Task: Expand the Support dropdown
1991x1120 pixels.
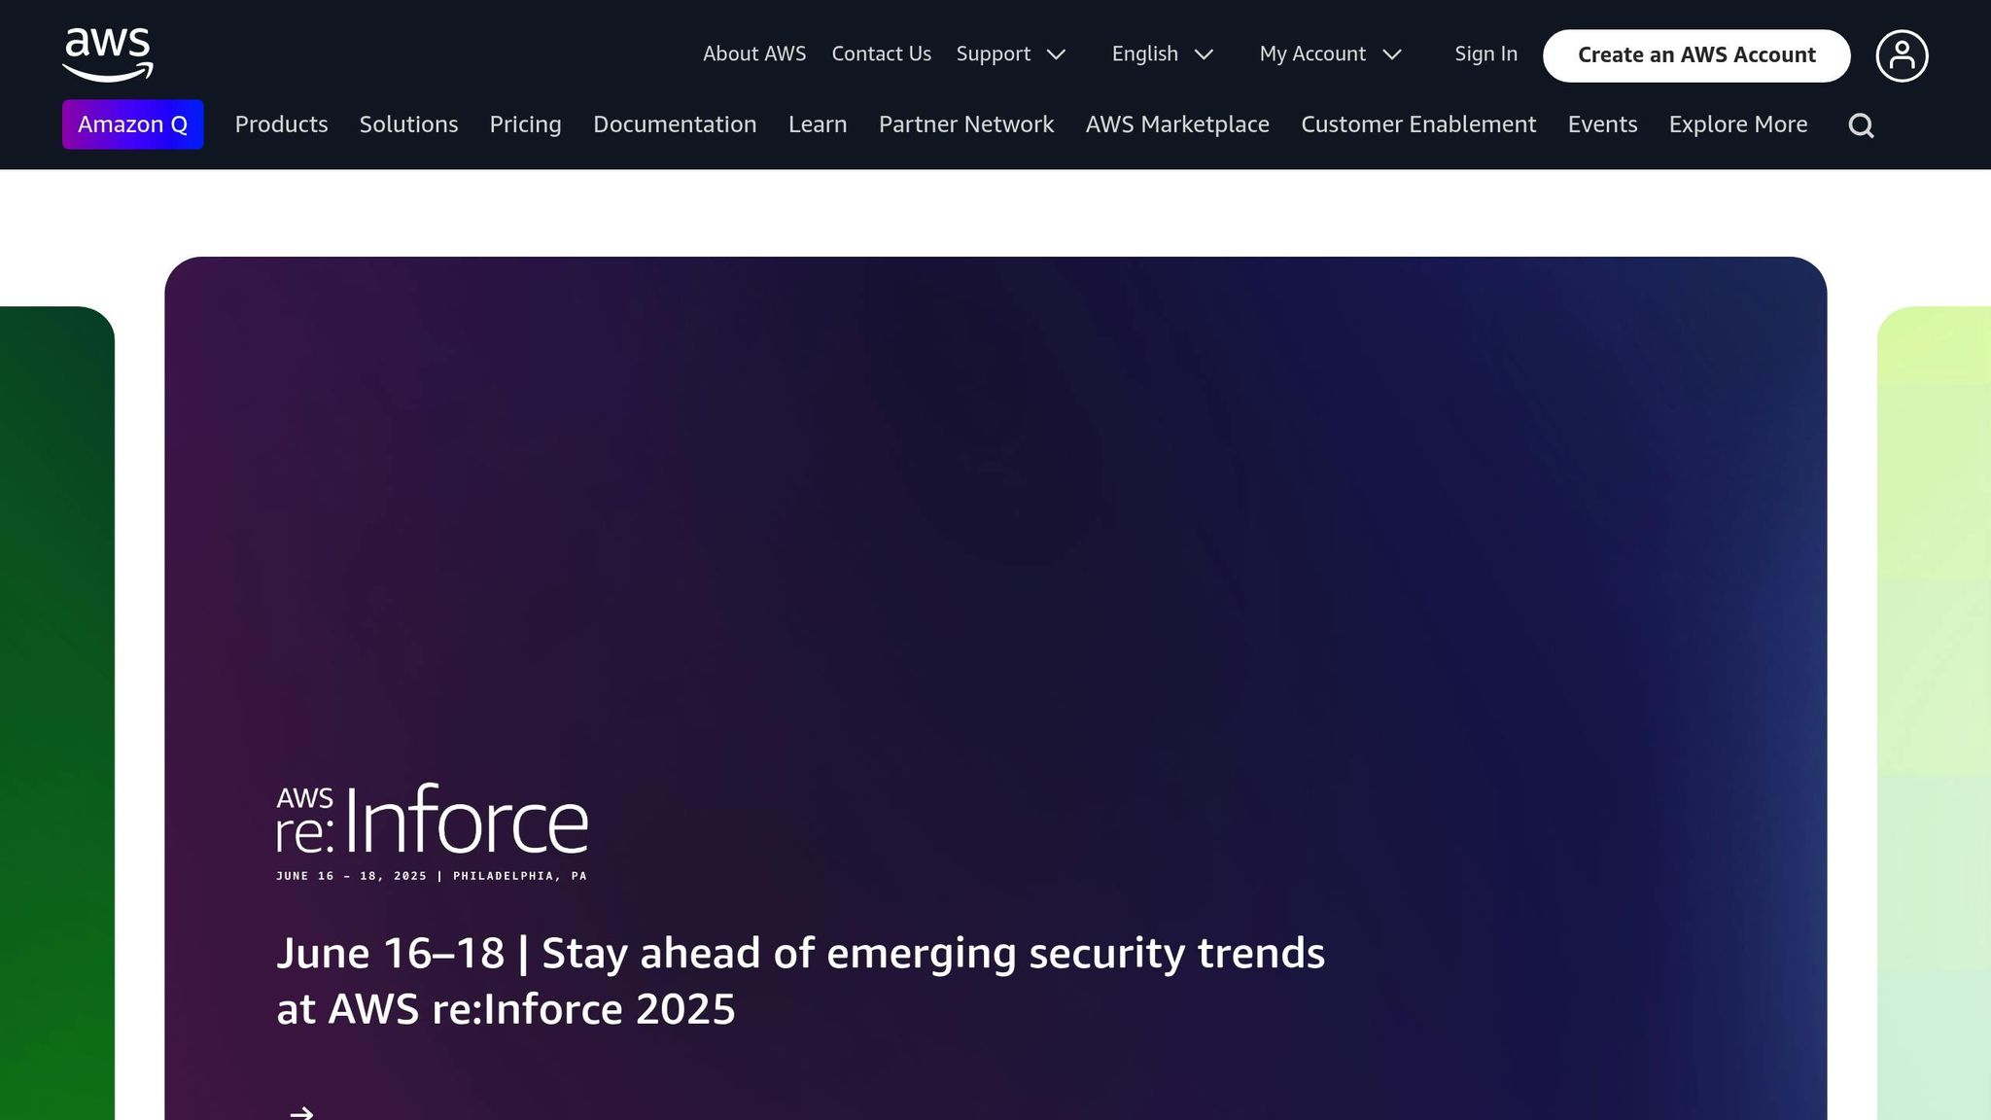Action: pyautogui.click(x=1011, y=54)
